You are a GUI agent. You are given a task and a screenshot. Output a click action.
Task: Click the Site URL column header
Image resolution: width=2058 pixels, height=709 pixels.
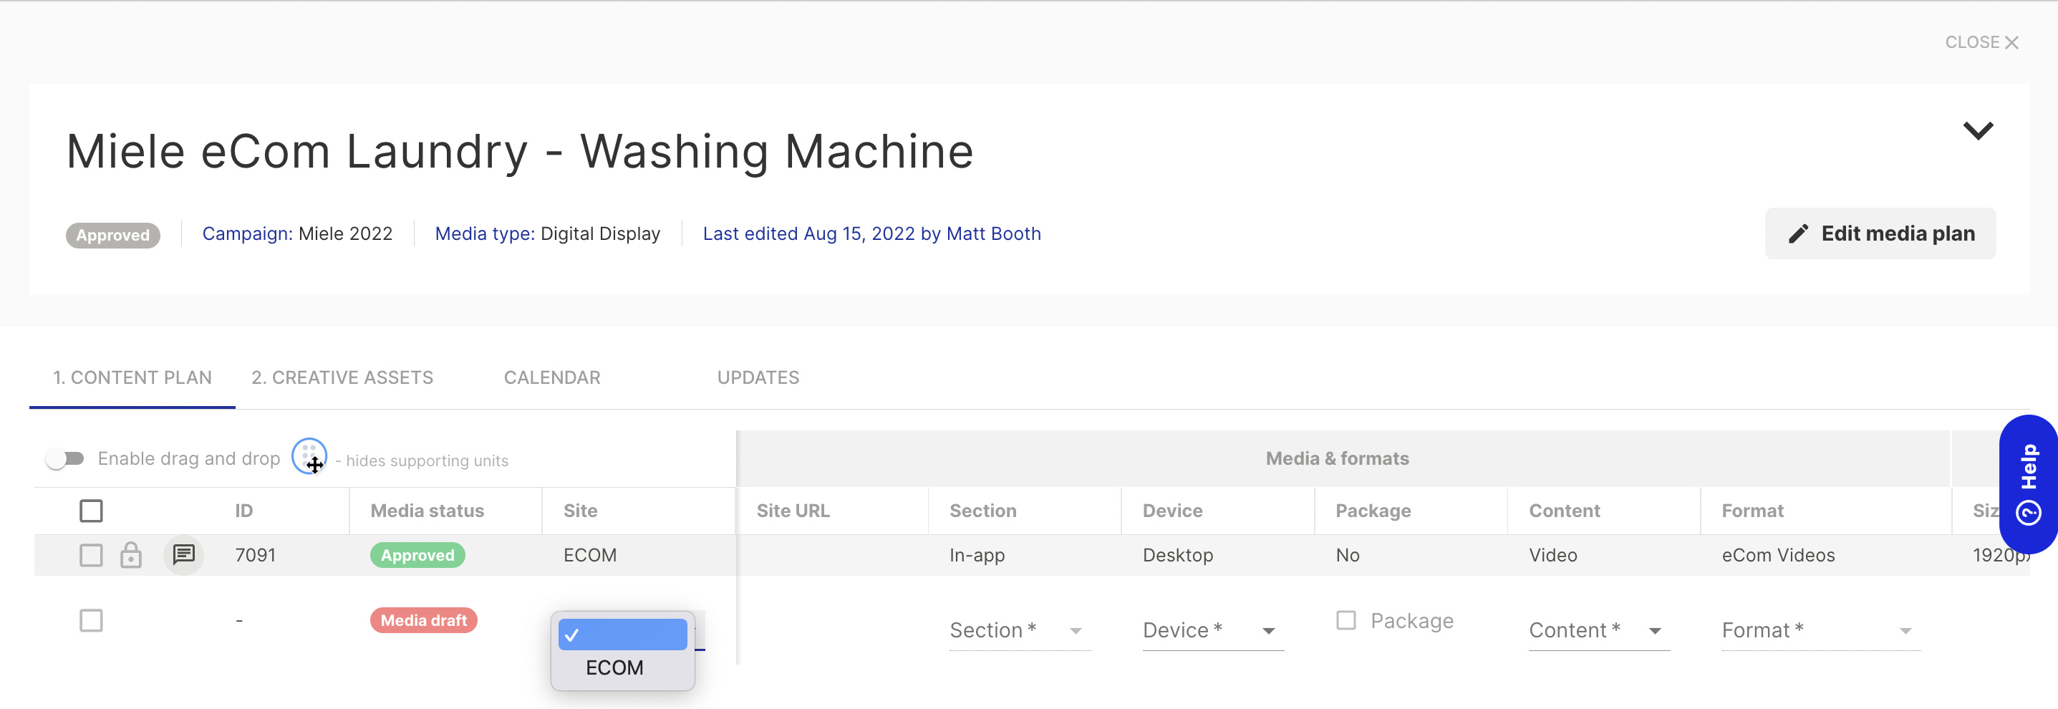[x=793, y=511]
